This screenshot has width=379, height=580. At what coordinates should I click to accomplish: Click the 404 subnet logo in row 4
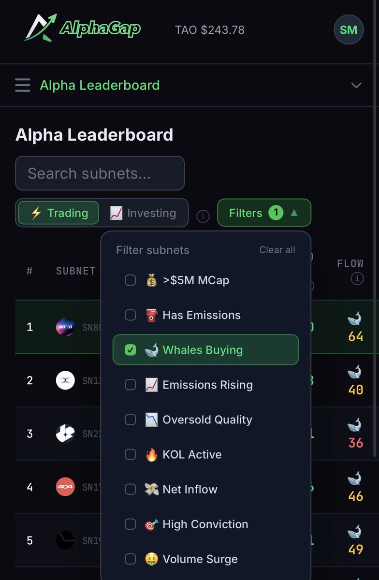[65, 487]
